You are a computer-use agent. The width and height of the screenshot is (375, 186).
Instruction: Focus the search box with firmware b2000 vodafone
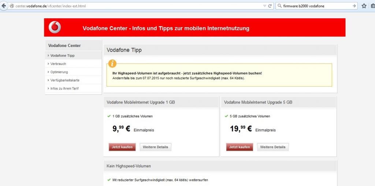317,6
